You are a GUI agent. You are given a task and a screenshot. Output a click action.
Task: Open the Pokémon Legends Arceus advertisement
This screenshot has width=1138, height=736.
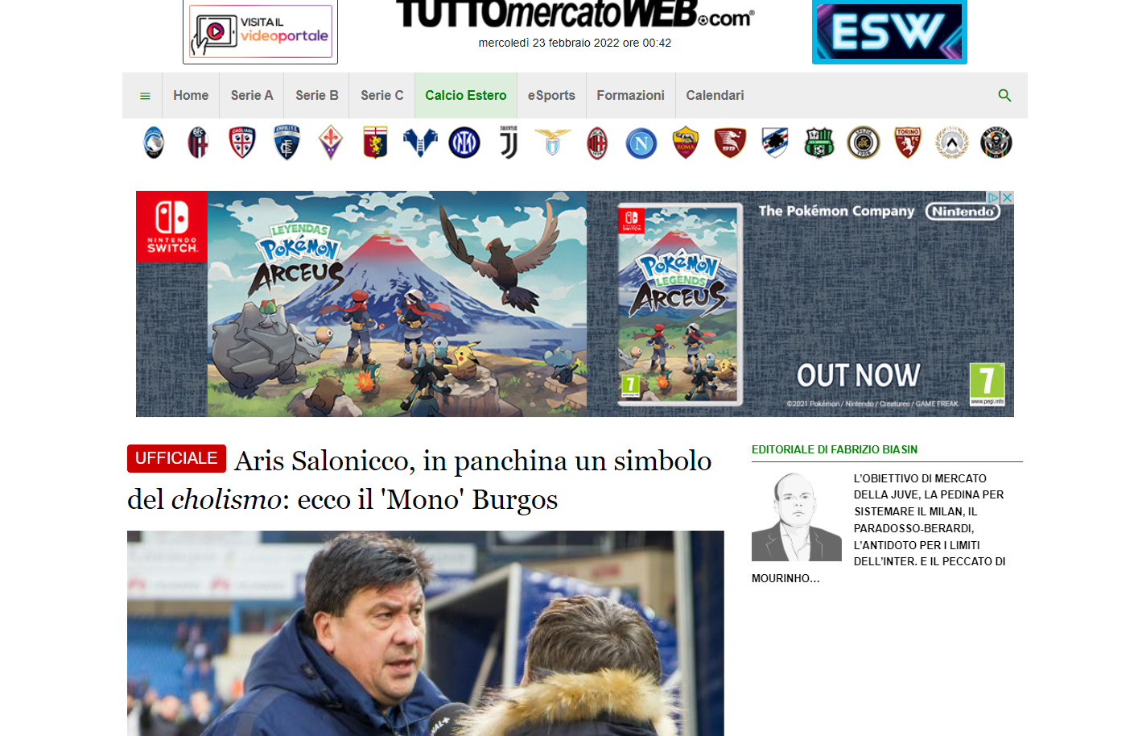(575, 304)
